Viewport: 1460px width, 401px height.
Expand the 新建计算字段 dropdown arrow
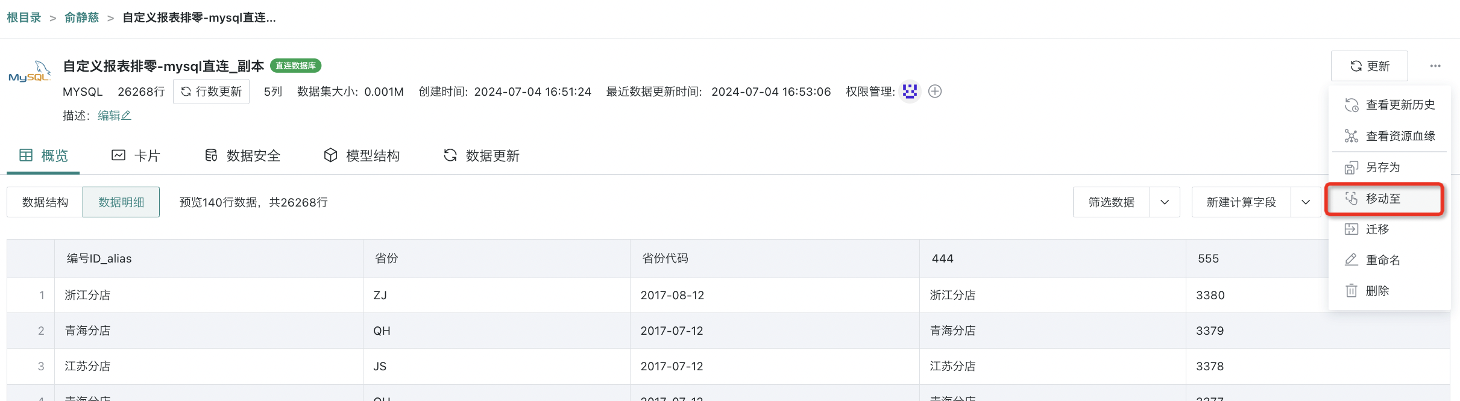click(x=1306, y=202)
